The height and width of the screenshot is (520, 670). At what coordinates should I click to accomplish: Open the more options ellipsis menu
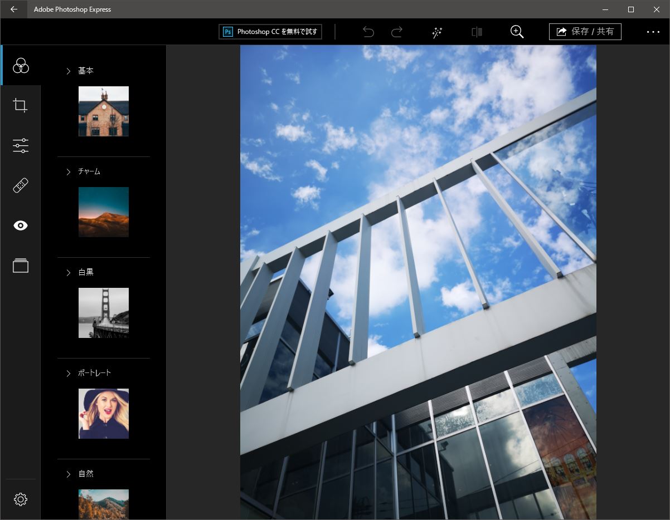click(653, 32)
